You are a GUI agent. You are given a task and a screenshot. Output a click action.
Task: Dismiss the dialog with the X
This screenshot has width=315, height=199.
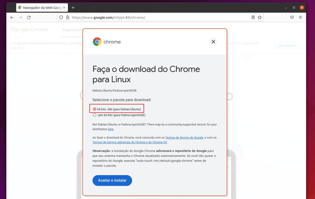point(213,42)
